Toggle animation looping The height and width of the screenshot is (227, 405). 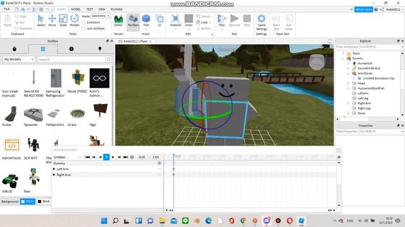click(132, 157)
